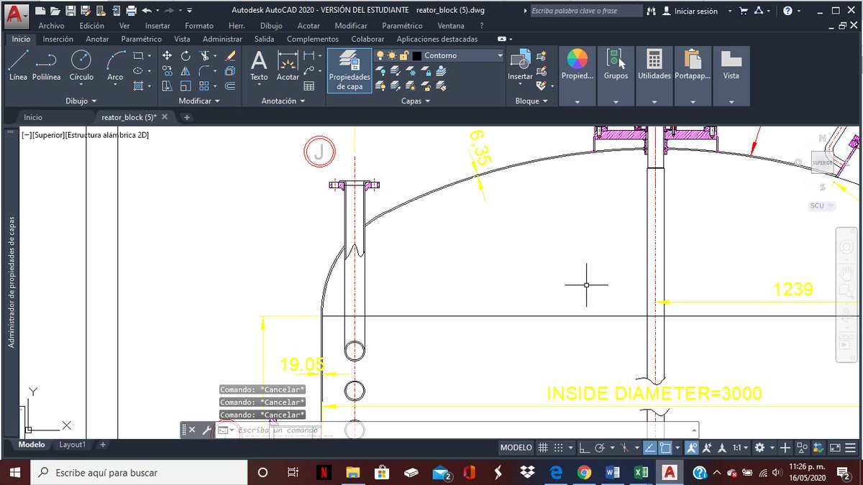Viewport: 863px width, 485px height.
Task: Toggle object snap tracking in status bar
Action: 649,448
